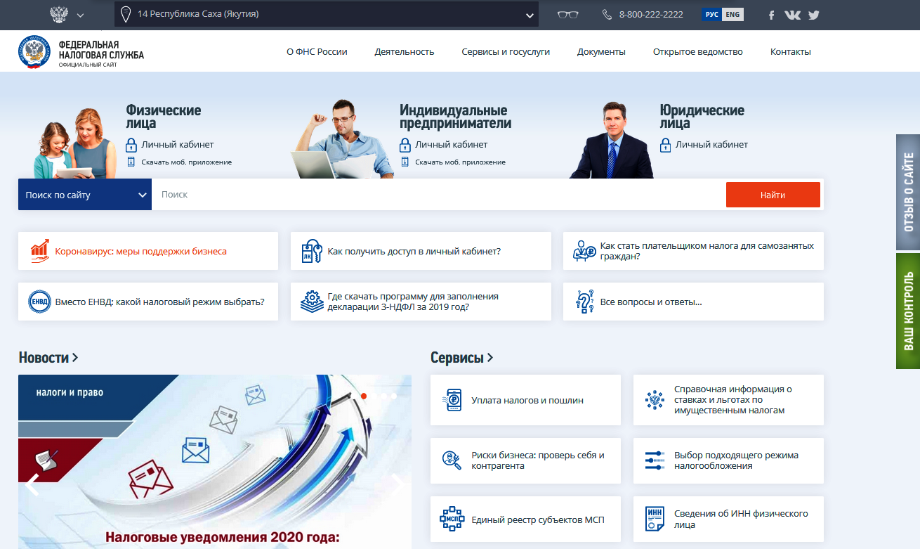Open the green 'ВАШ КОНТРОЛЬ' side tab
Image resolution: width=920 pixels, height=549 pixels.
pyautogui.click(x=908, y=311)
